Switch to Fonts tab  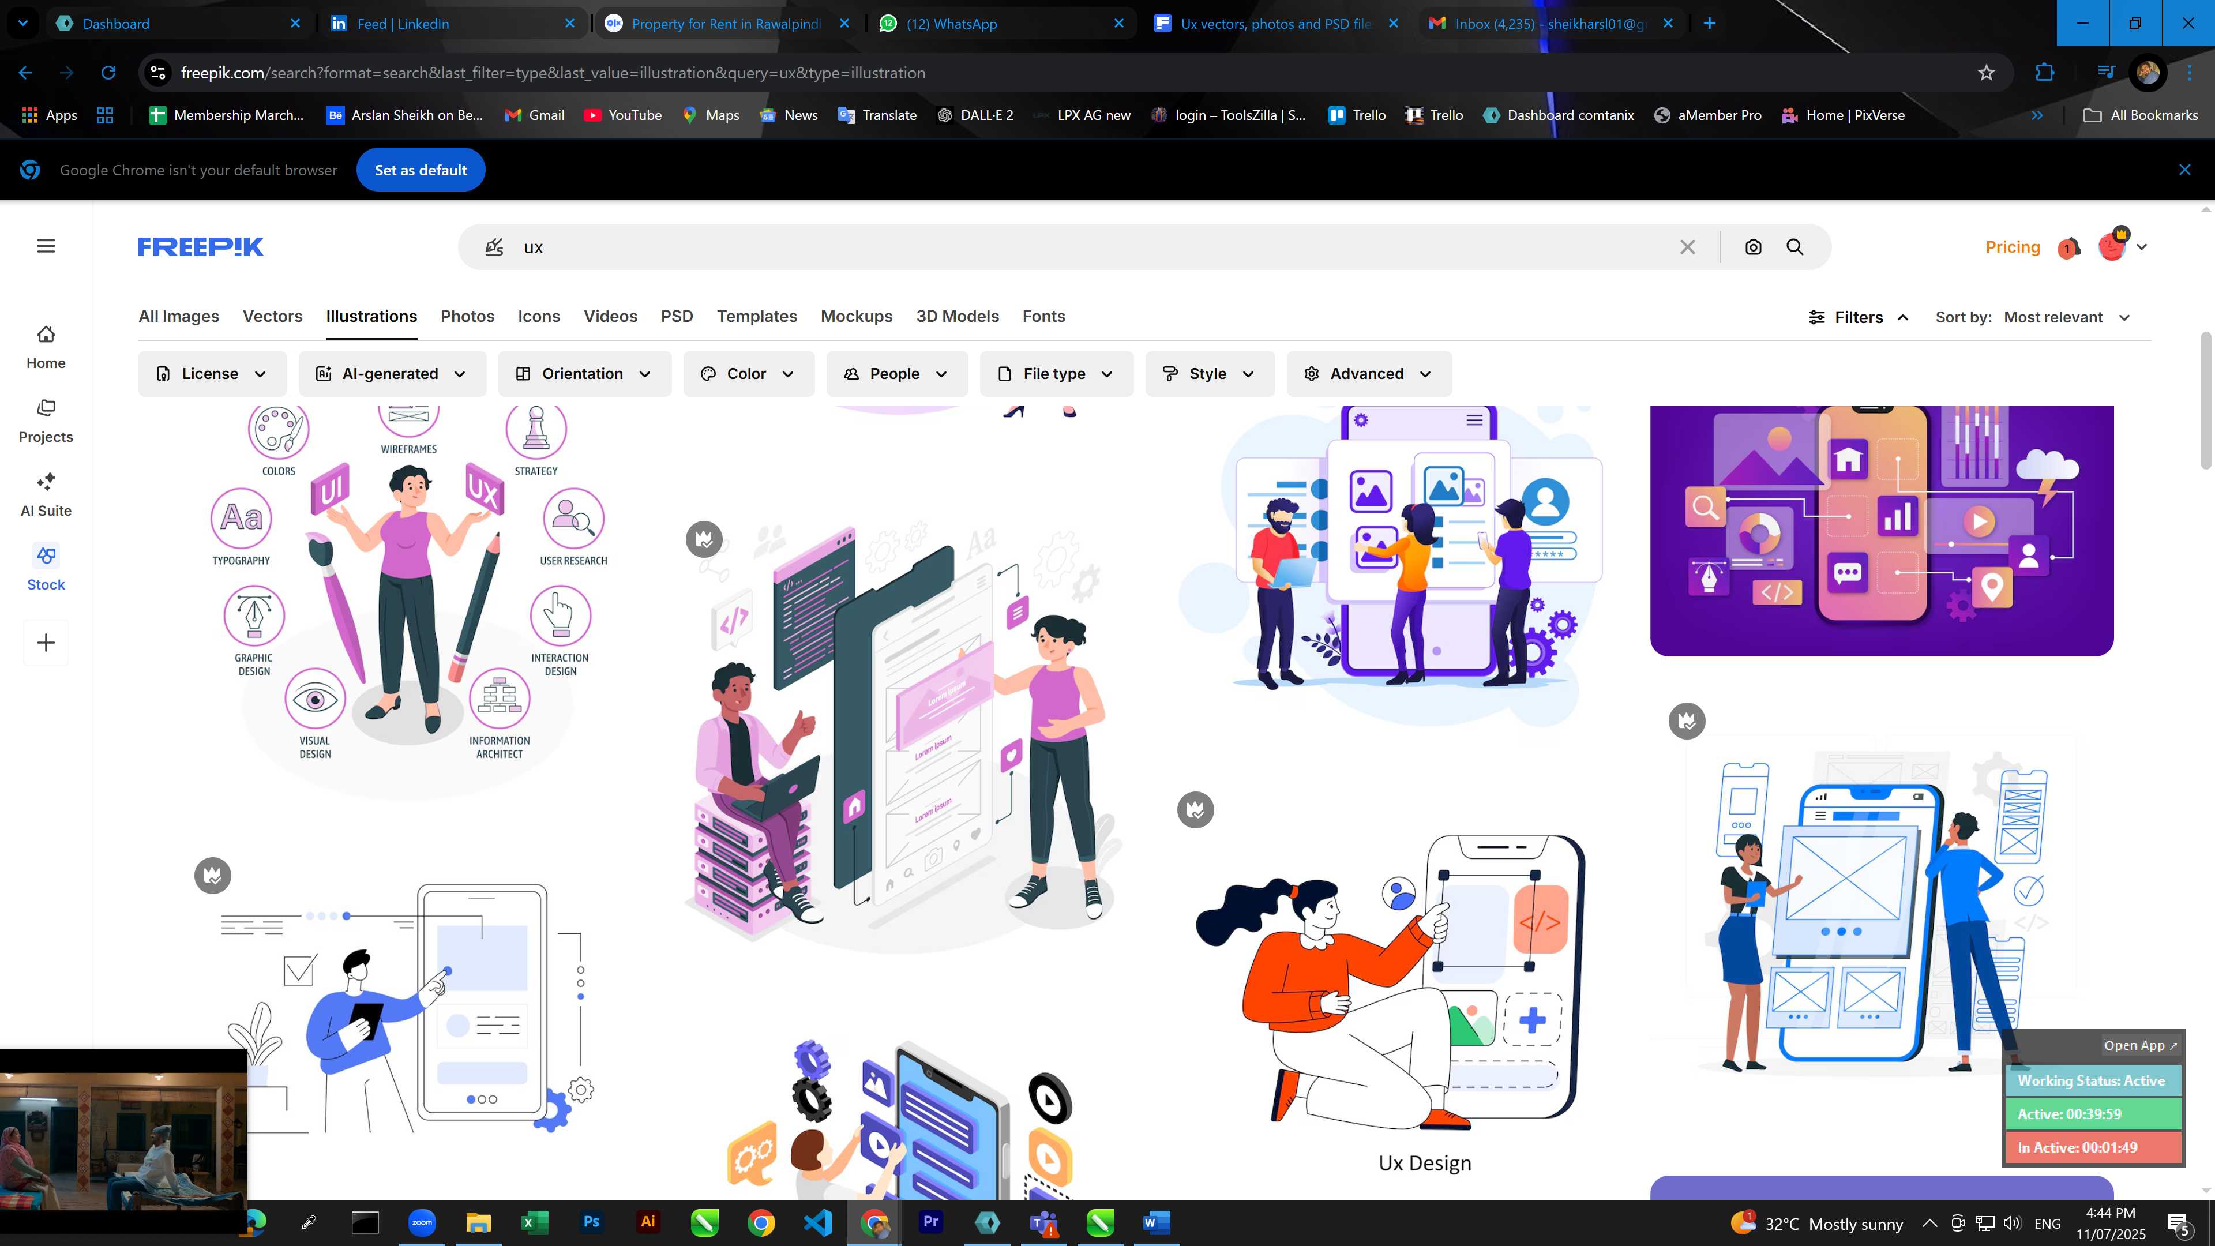click(1044, 317)
